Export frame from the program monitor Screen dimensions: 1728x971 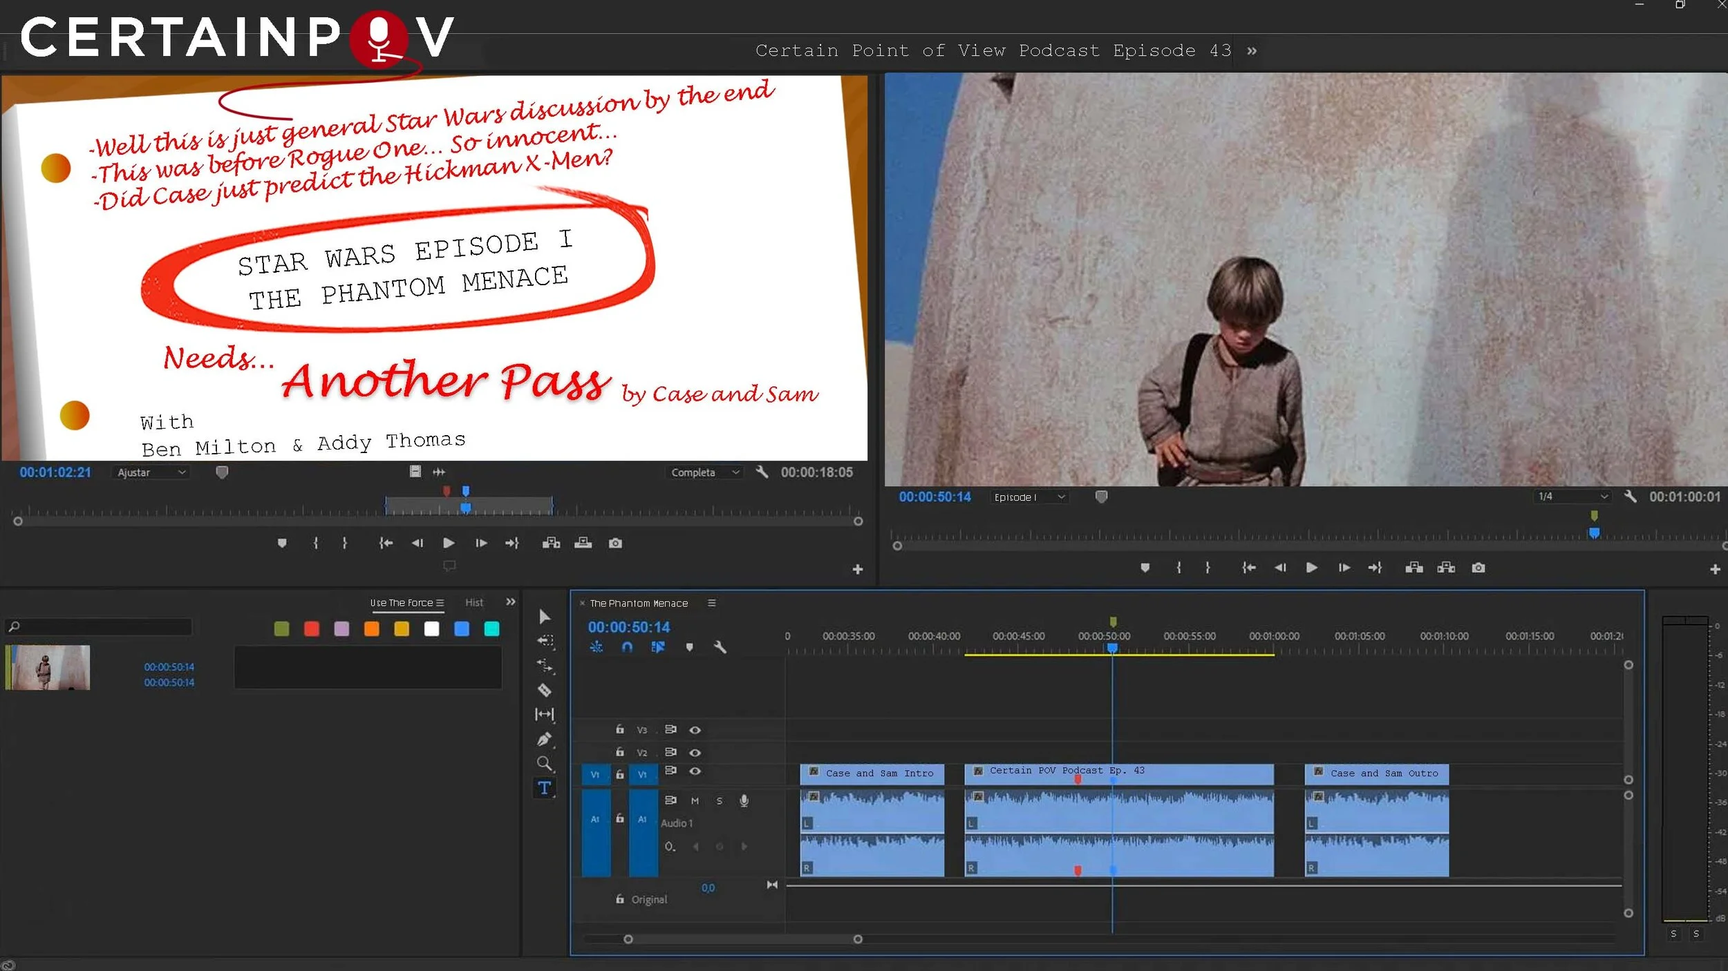(1478, 568)
